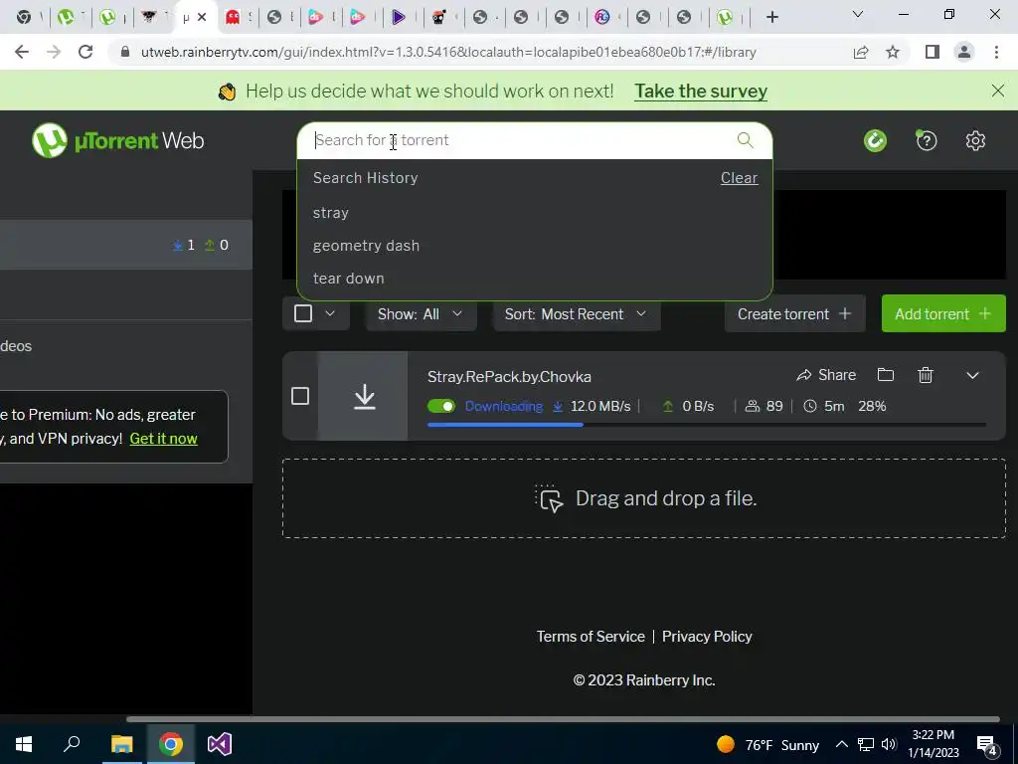Open the Privacy Policy link

click(707, 636)
